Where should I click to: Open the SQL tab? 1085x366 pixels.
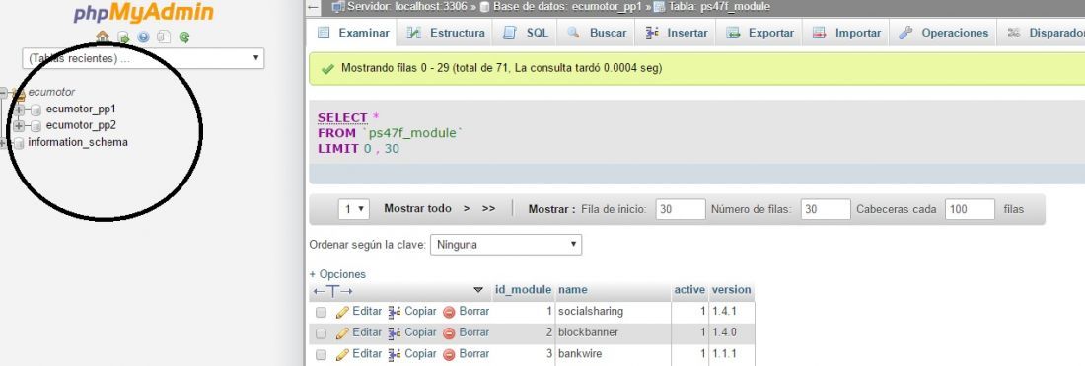tap(526, 33)
